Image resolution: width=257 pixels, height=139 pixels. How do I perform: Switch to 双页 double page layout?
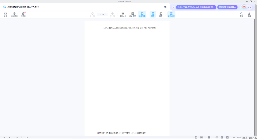161,15
